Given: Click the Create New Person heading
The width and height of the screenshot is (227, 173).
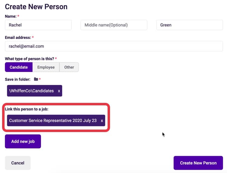Looking at the screenshot, I should pyautogui.click(x=36, y=7).
